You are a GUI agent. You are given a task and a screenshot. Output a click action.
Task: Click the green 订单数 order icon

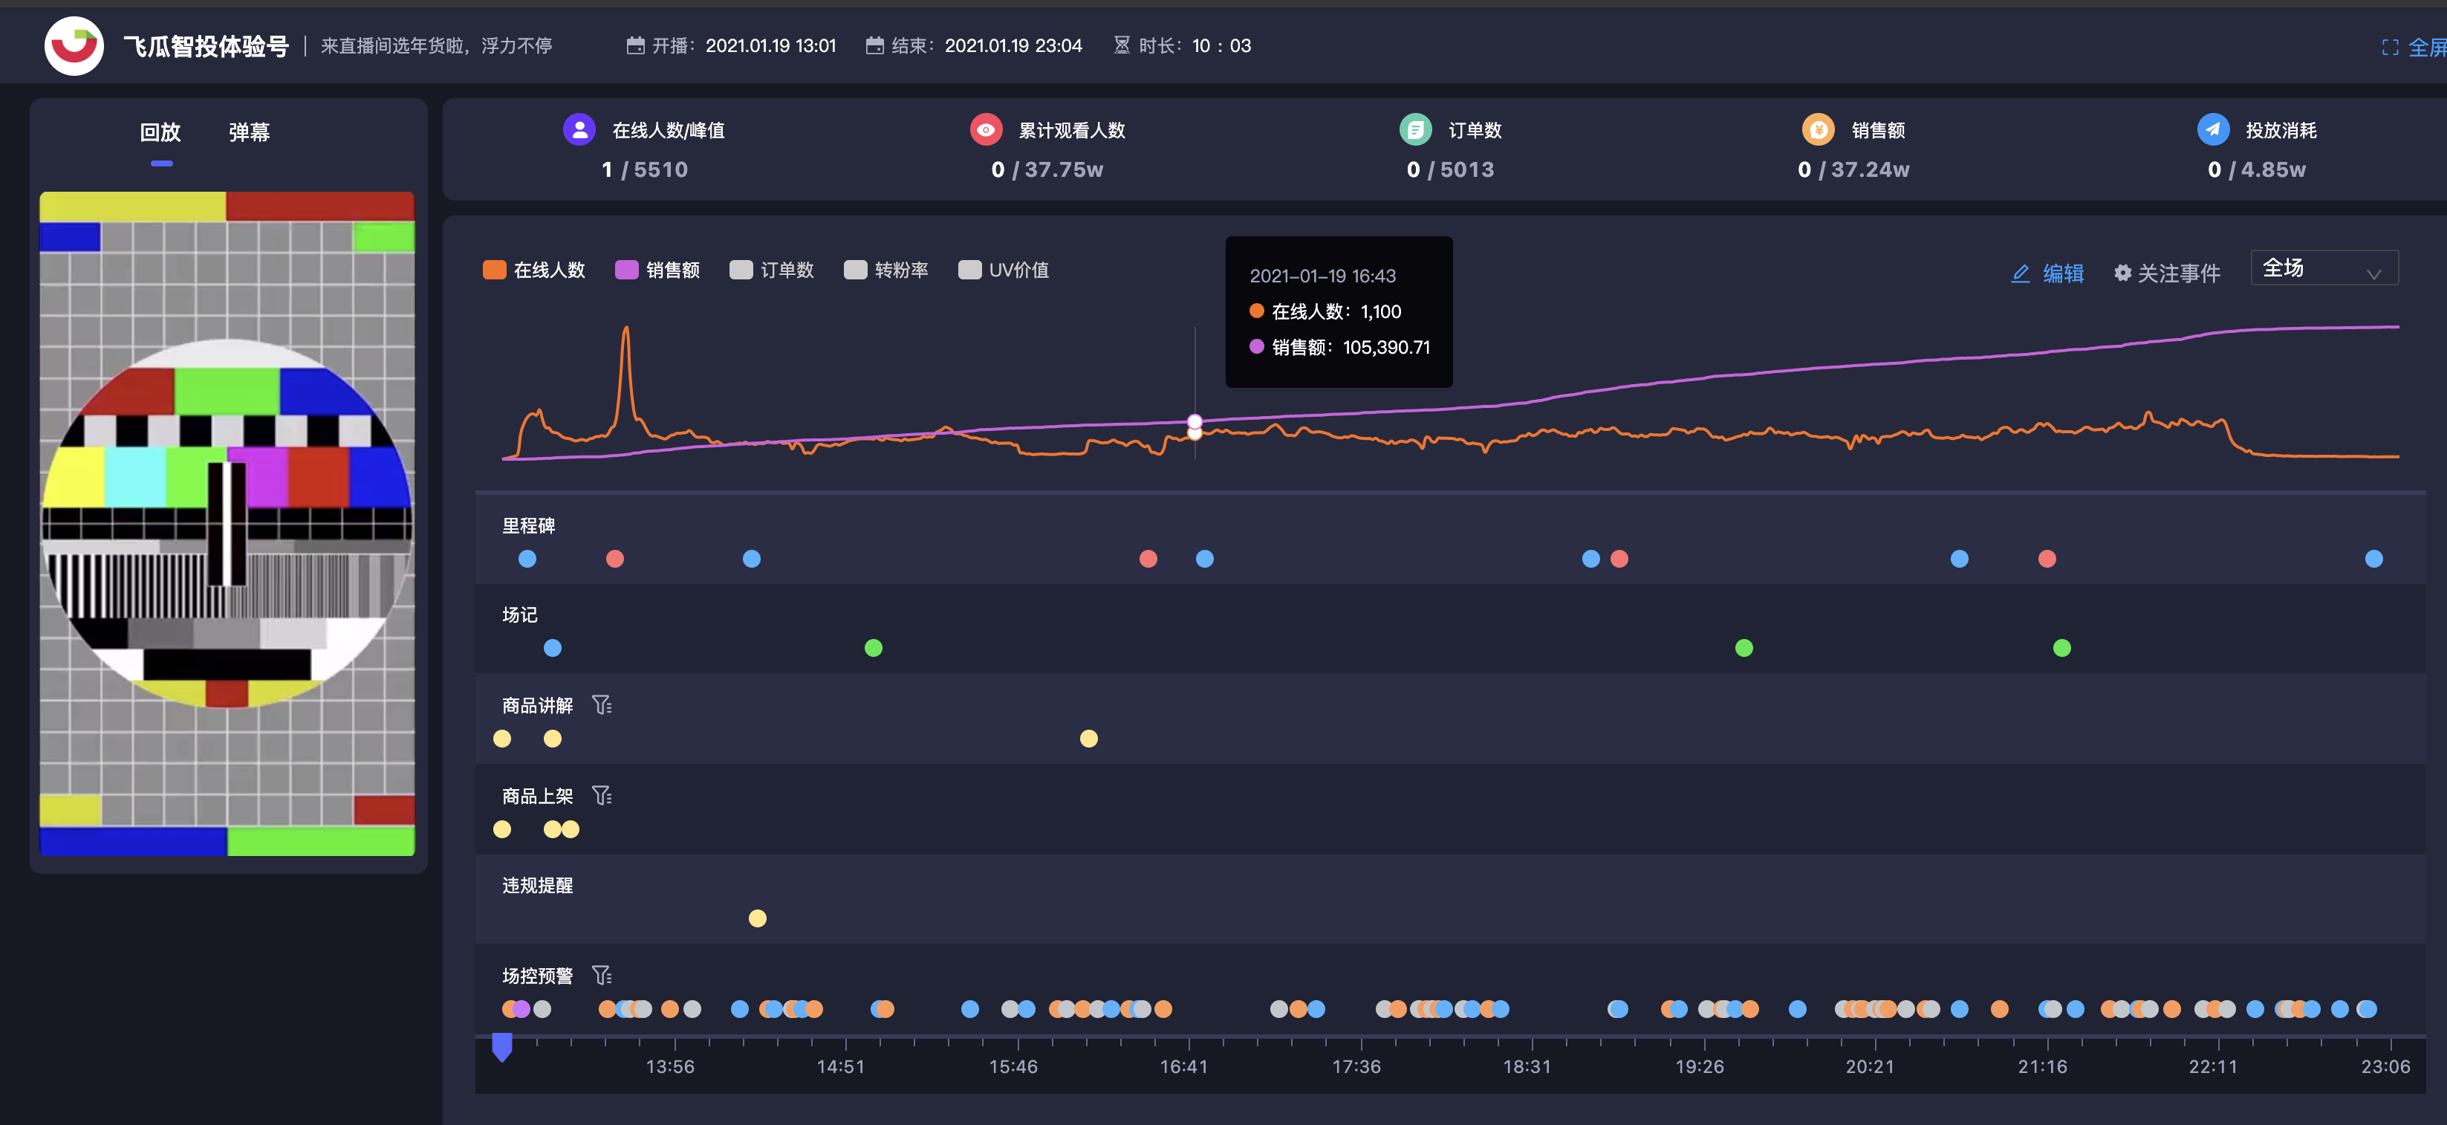[x=1414, y=129]
